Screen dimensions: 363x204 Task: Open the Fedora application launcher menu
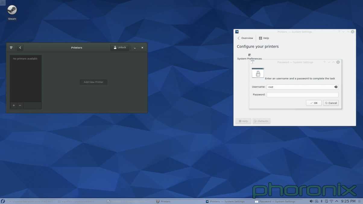pyautogui.click(x=3, y=201)
